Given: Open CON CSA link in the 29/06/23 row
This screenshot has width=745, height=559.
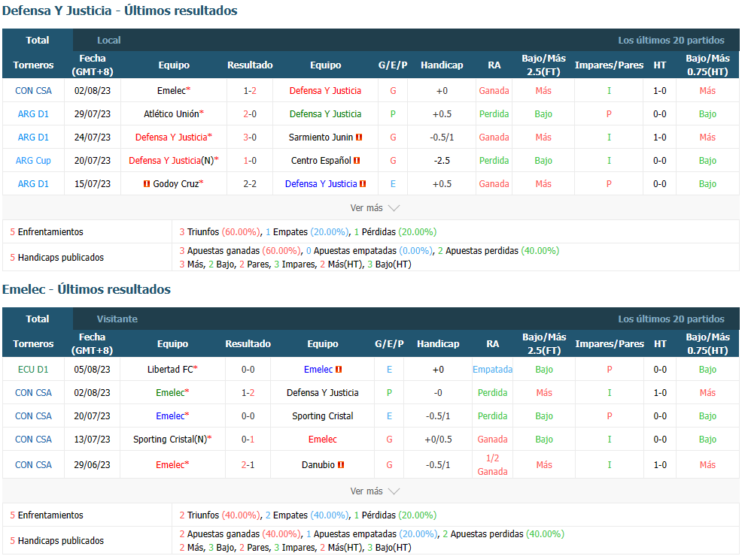Looking at the screenshot, I should click(x=33, y=464).
